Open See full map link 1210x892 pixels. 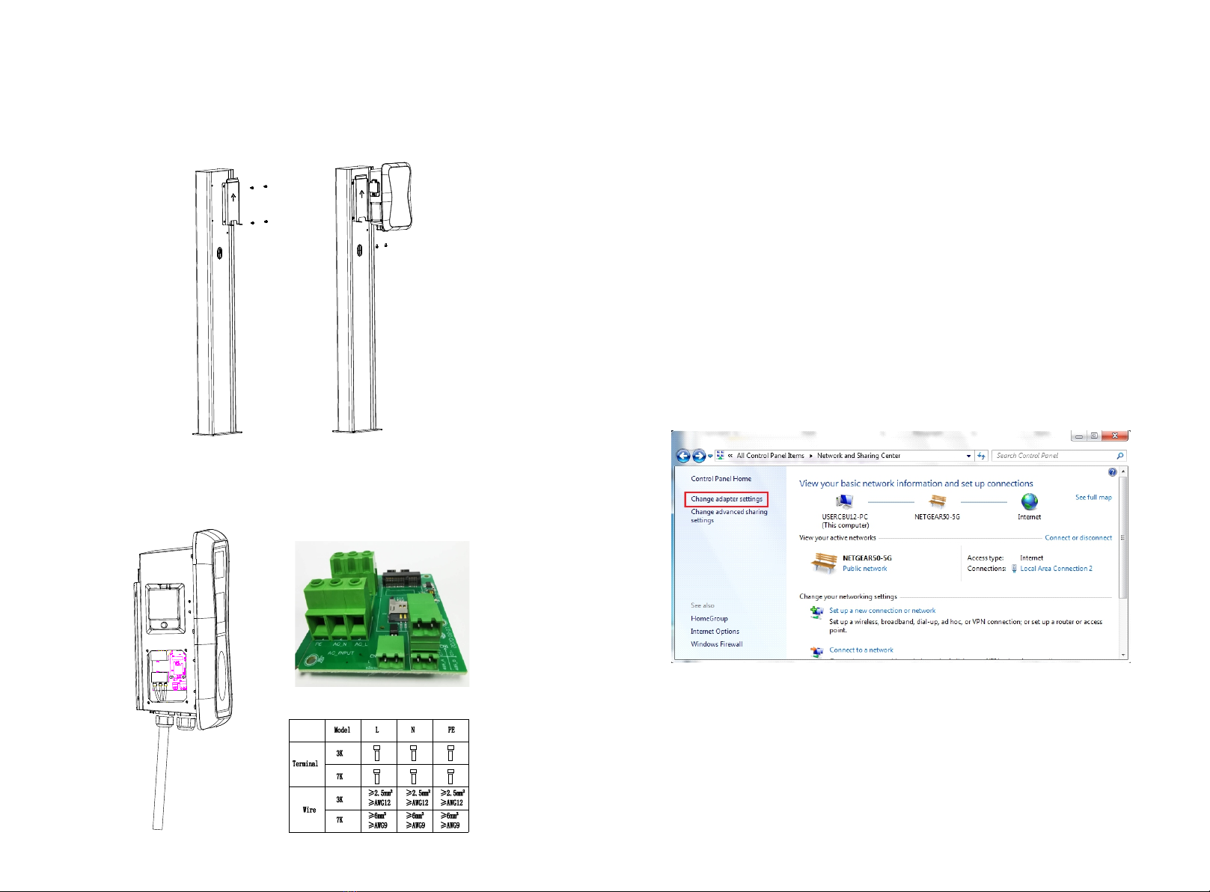1093,498
